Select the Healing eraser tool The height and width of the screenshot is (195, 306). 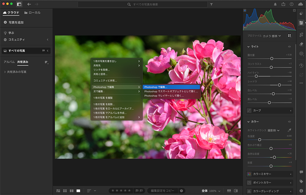301,44
